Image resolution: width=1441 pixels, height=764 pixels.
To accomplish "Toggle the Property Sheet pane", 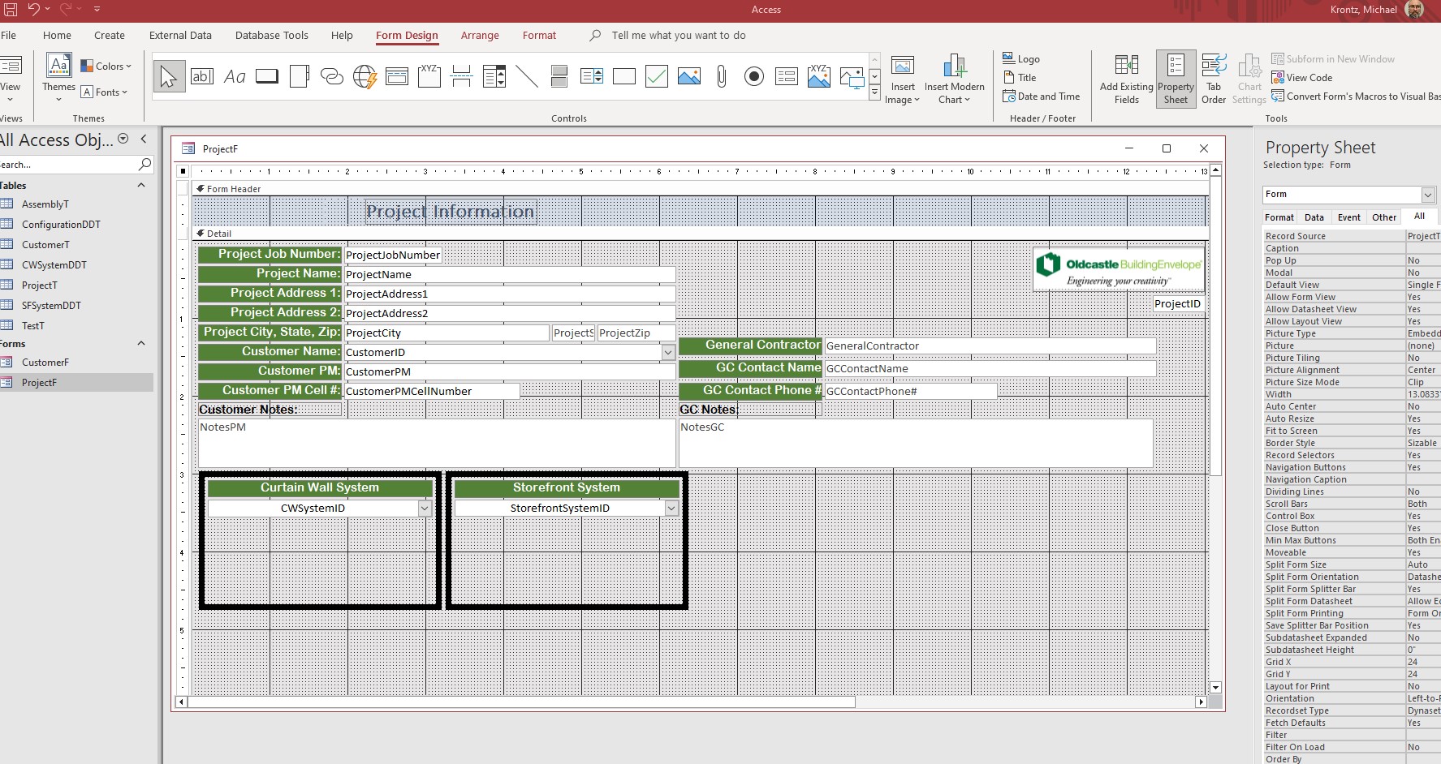I will point(1176,79).
